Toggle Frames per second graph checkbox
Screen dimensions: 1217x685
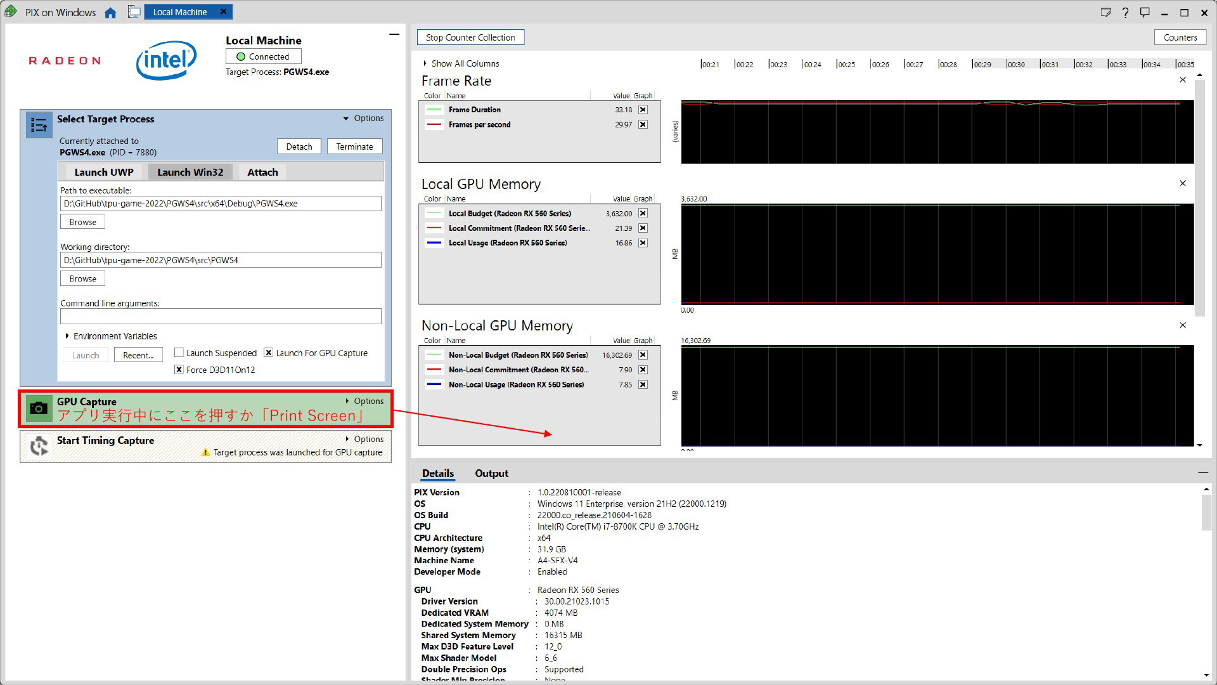643,124
